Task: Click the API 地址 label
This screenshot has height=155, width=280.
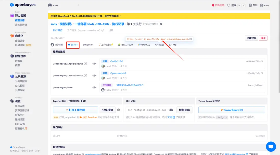Action: click(x=159, y=45)
